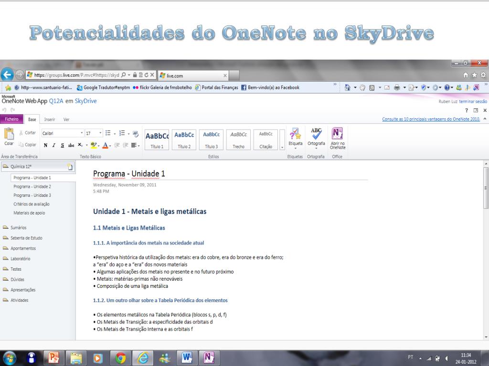Click the bulleted list icon
489x366 pixels.
coord(108,133)
